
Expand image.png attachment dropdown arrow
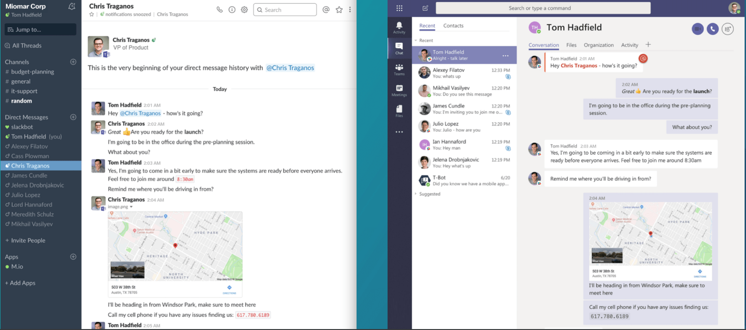(132, 207)
